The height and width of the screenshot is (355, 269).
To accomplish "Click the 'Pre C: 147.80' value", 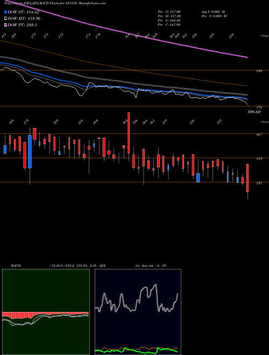I will pos(169,25).
